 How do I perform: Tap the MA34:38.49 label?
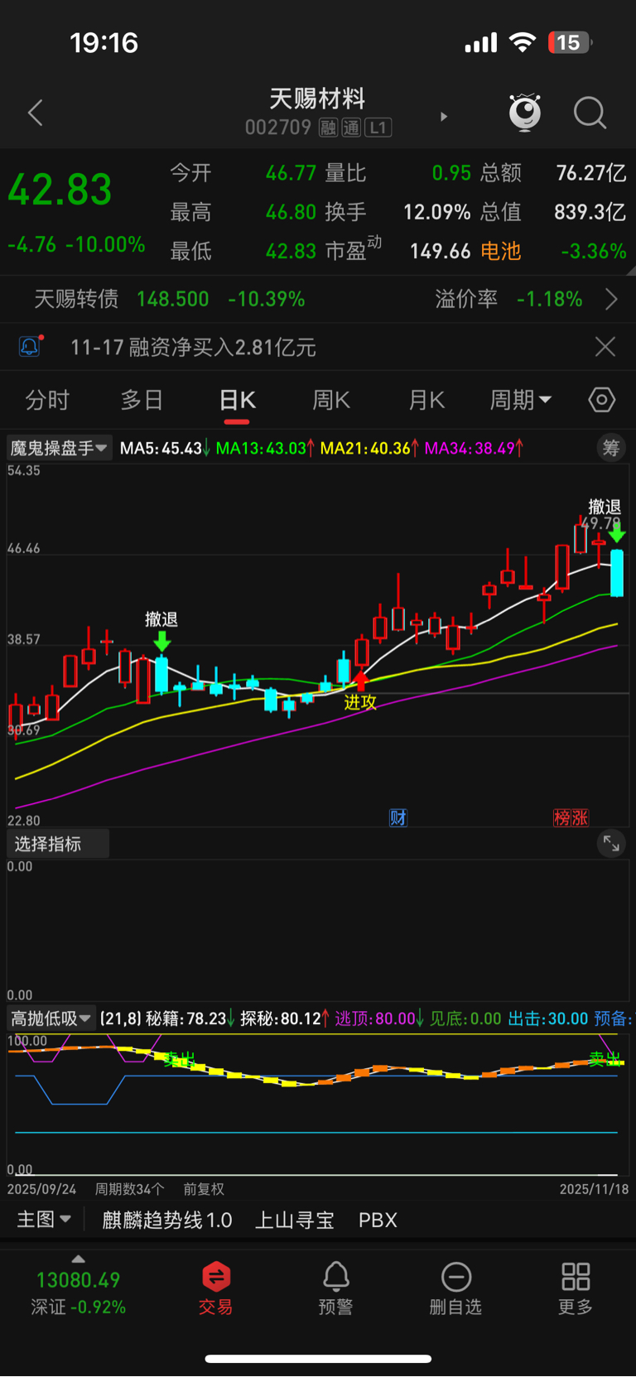[473, 448]
